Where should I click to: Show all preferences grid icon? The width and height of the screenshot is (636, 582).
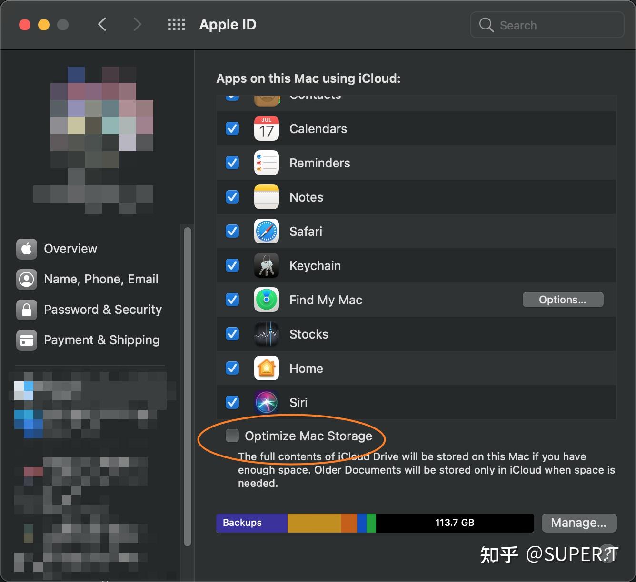176,25
